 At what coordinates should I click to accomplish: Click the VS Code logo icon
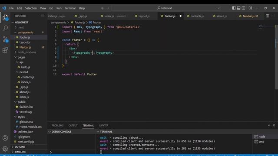[4, 8]
